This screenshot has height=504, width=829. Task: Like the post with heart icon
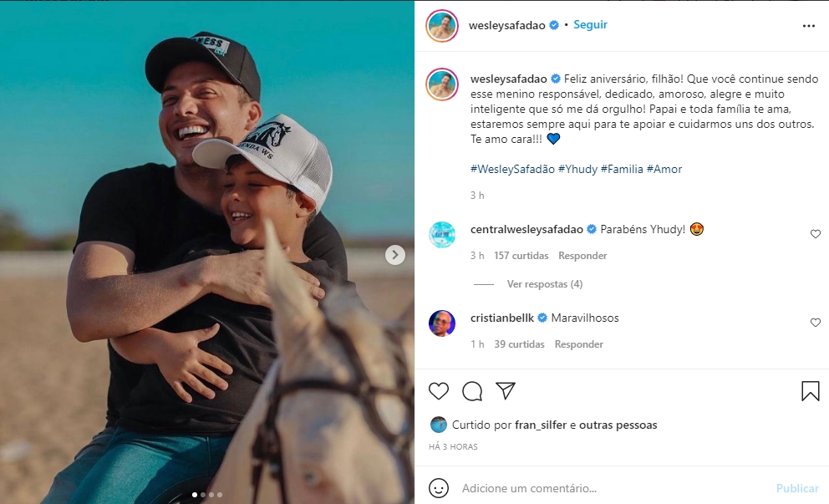click(439, 391)
